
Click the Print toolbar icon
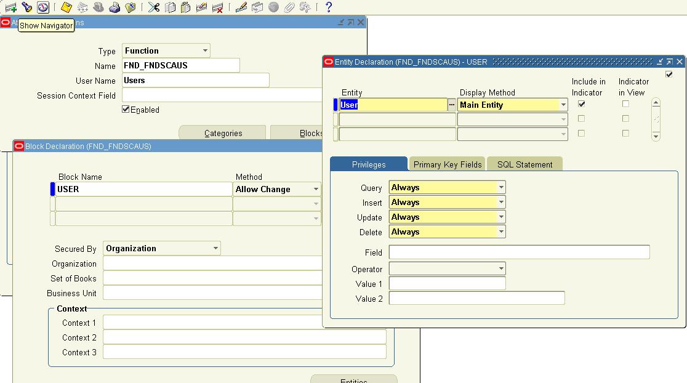click(x=114, y=7)
